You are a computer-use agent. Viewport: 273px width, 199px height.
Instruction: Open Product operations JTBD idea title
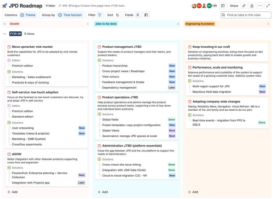tap(120, 97)
